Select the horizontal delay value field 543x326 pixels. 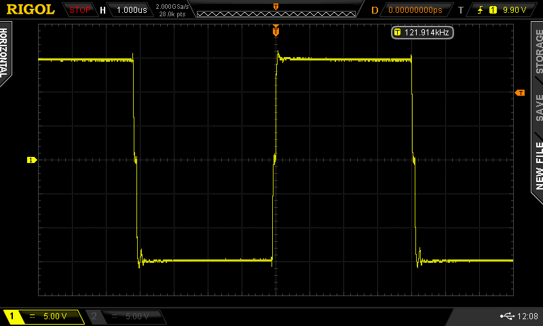(x=414, y=10)
